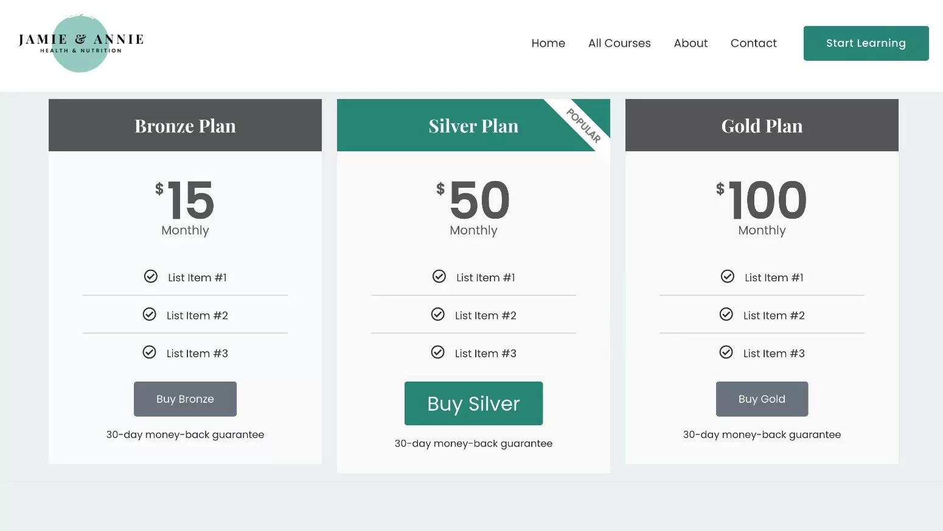
Task: Select the Silver Plan header
Action: pos(473,126)
